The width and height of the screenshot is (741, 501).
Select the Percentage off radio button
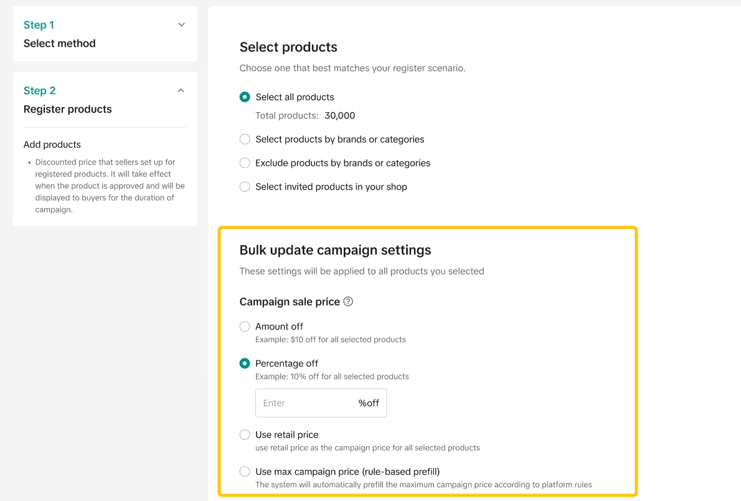(x=245, y=364)
